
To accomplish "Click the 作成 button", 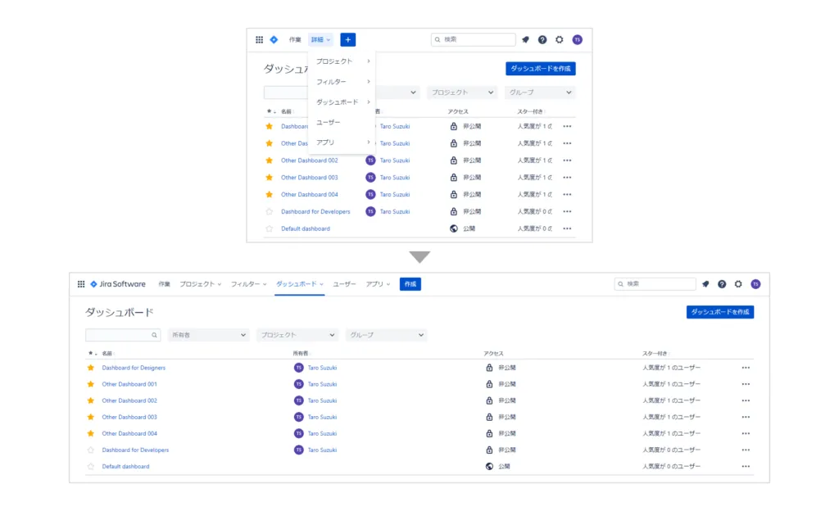I will coord(410,284).
